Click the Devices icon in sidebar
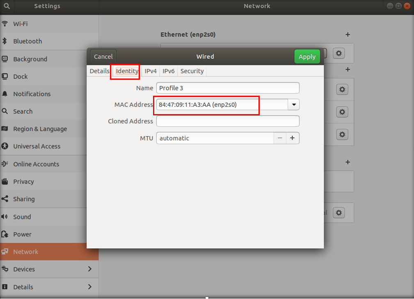The height and width of the screenshot is (299, 414). (x=5, y=269)
